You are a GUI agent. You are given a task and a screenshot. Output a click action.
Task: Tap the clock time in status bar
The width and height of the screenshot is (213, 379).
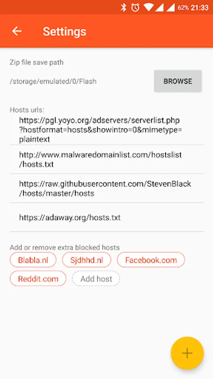(200, 8)
